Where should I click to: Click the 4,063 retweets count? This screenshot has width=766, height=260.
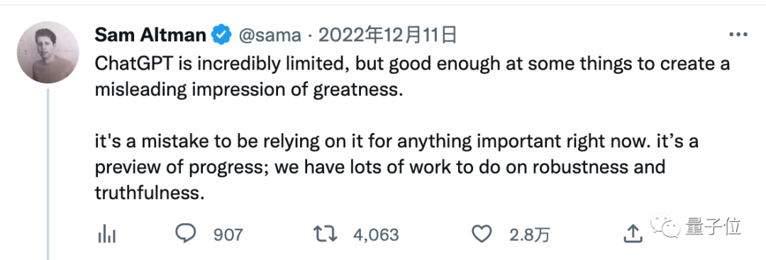376,236
